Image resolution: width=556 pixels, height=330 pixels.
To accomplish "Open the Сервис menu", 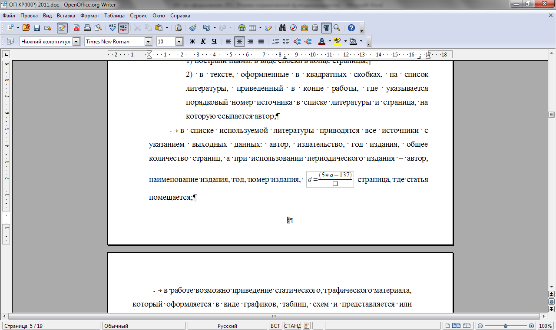I will [139, 16].
